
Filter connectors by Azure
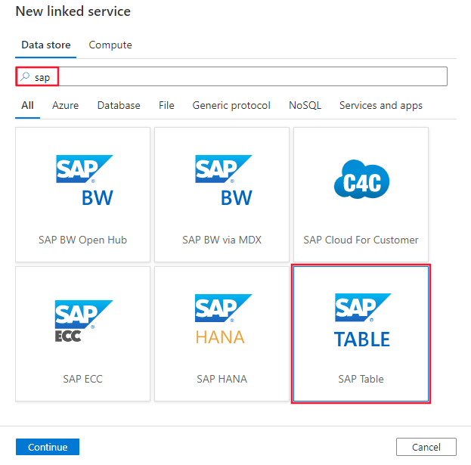point(65,106)
